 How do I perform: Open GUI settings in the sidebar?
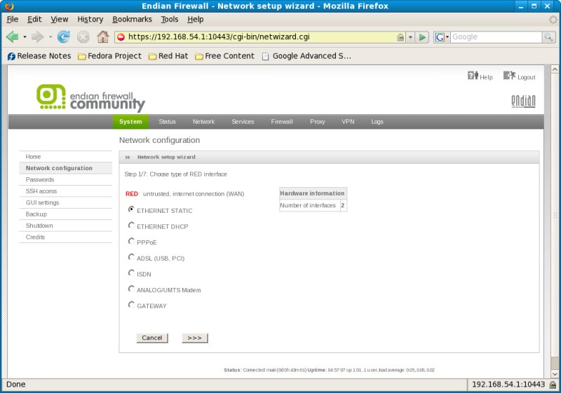click(65, 202)
